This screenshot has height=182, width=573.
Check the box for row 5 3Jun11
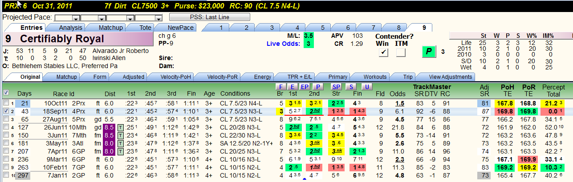(6, 135)
